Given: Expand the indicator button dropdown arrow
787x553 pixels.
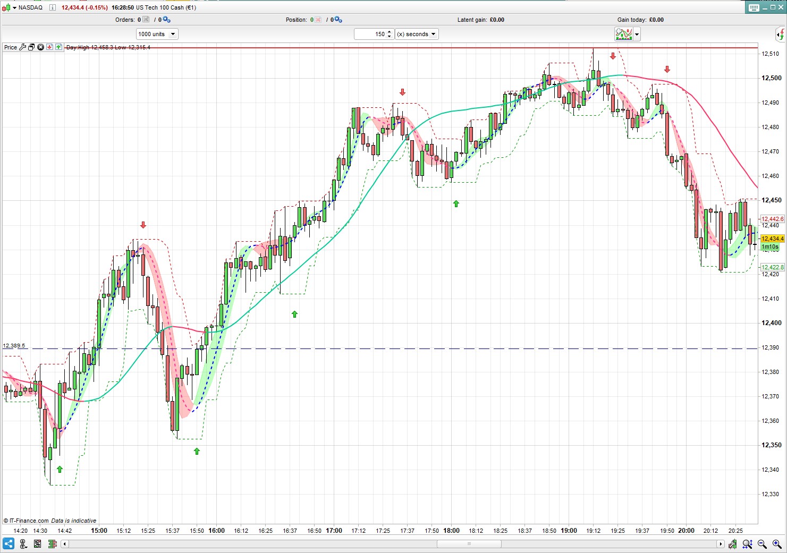Looking at the screenshot, I should coord(637,35).
